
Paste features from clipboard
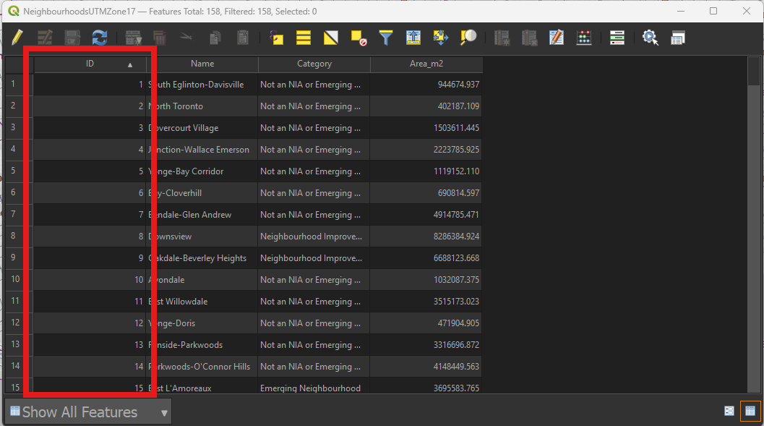point(243,38)
